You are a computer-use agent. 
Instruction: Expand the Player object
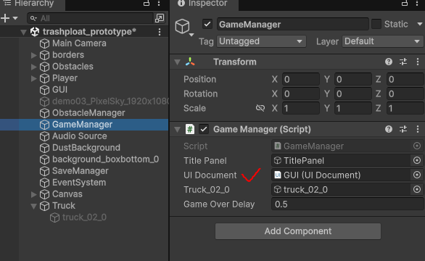point(33,78)
